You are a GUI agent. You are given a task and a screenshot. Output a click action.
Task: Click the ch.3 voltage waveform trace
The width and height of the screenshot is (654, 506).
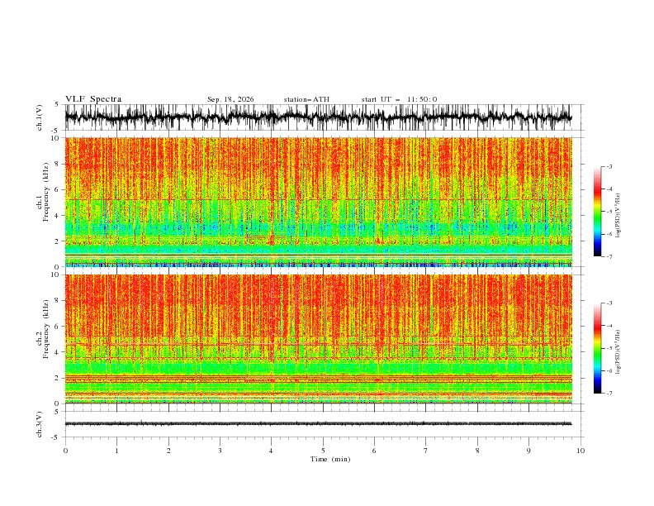click(318, 424)
